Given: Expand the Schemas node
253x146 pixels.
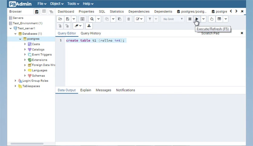Looking at the screenshot, I should click(25, 75).
